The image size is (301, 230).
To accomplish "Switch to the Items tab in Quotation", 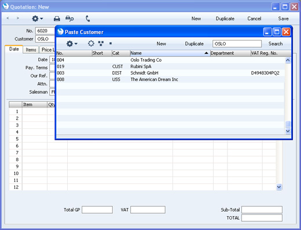I will (31, 50).
